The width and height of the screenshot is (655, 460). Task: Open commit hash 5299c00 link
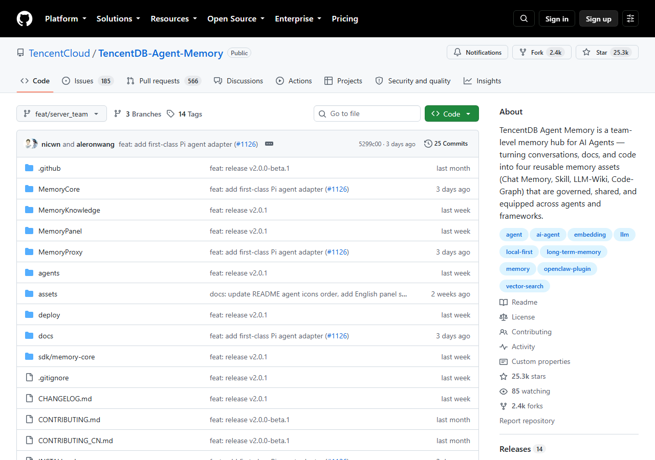[x=370, y=144]
